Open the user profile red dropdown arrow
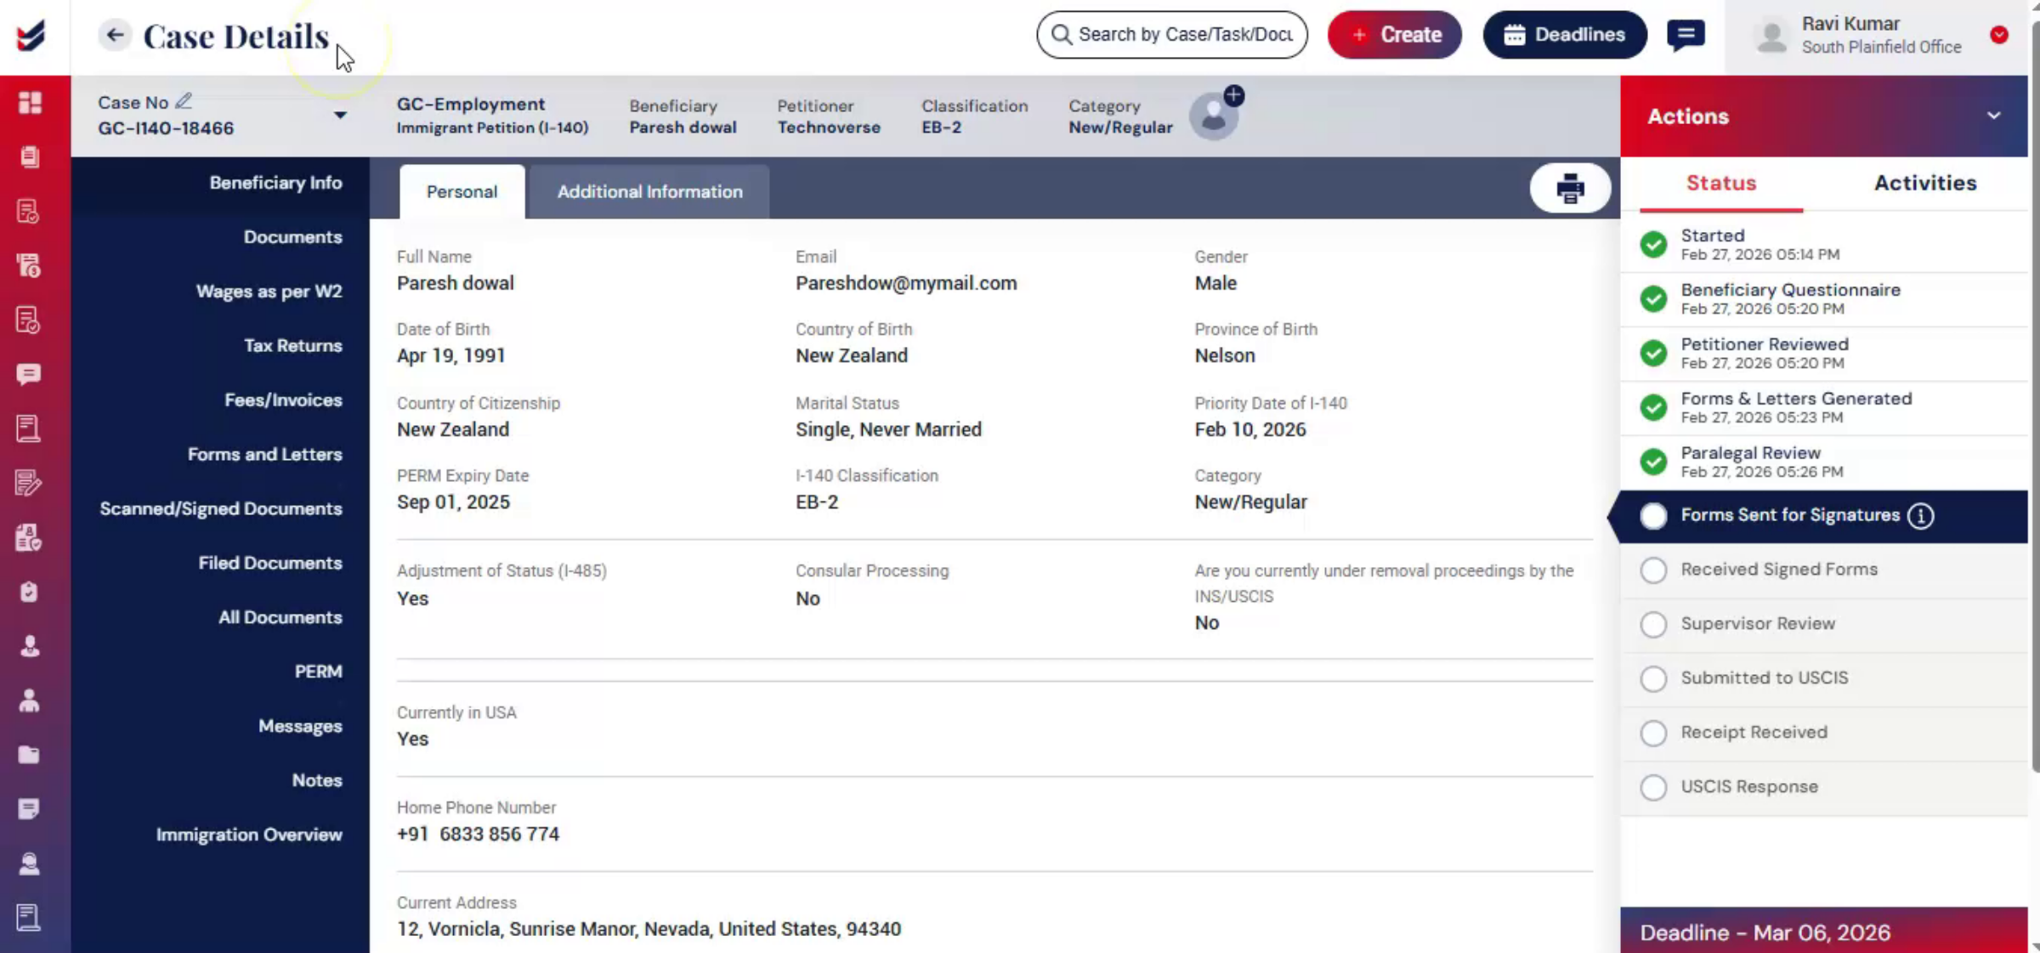The image size is (2040, 953). click(x=1999, y=35)
